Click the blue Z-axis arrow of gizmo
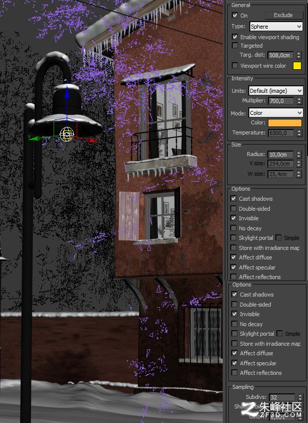Viewport: 308px width, 423px height. (x=67, y=93)
